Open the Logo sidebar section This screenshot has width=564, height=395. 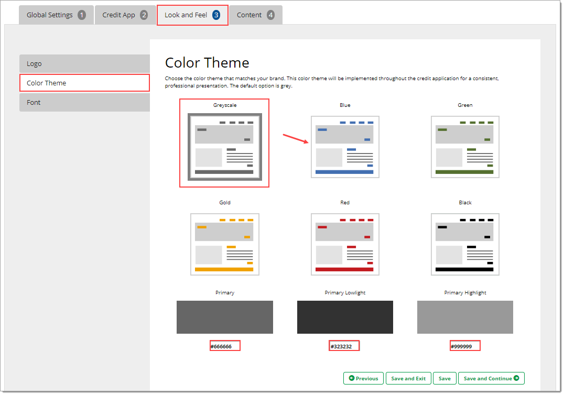[84, 63]
